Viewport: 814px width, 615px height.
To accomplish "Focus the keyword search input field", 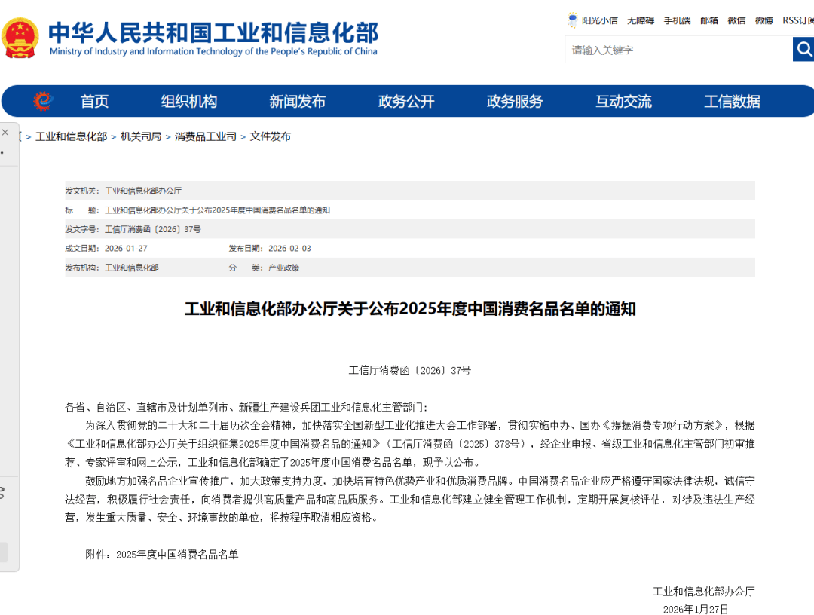I will (678, 50).
